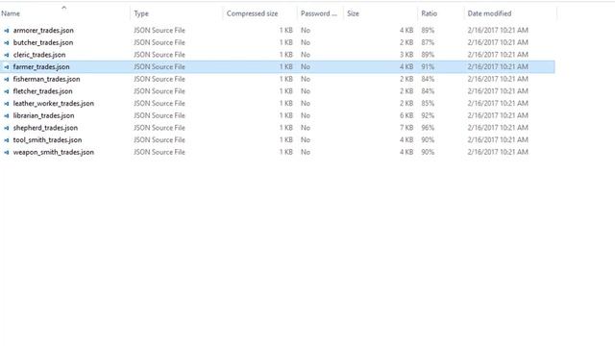Screen dimensions: 615x346
Task: Click the fisherman_trades.json file icon
Action: [7, 79]
